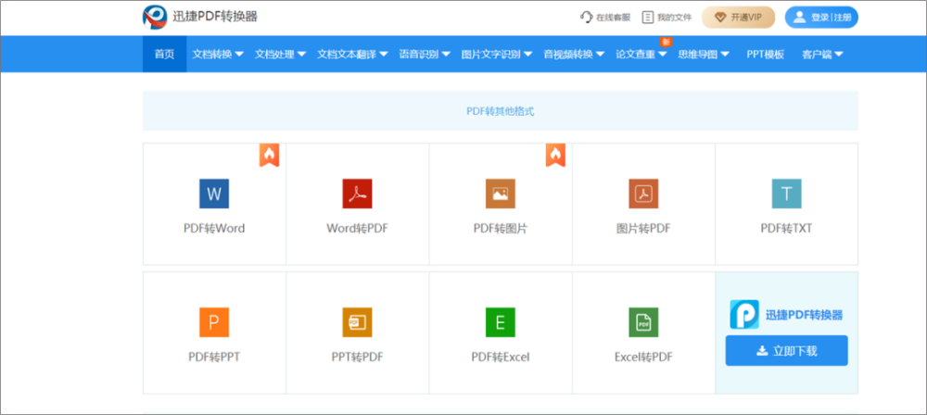
Task: Click 迅捷PDF转换器 text in download card
Action: coord(804,315)
